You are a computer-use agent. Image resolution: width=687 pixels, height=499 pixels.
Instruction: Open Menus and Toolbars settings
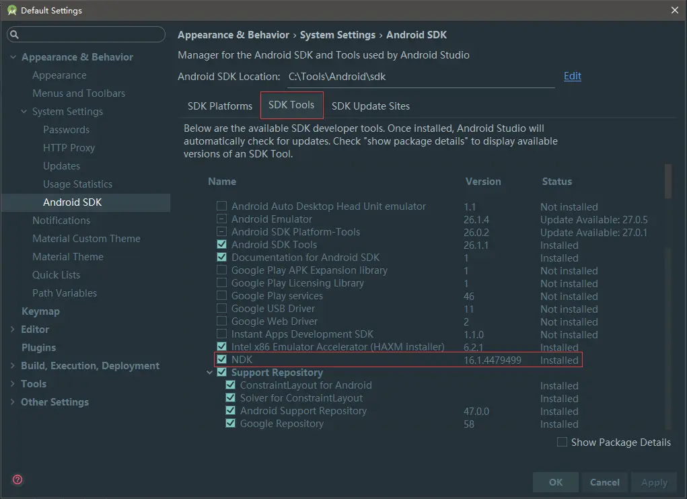point(79,93)
